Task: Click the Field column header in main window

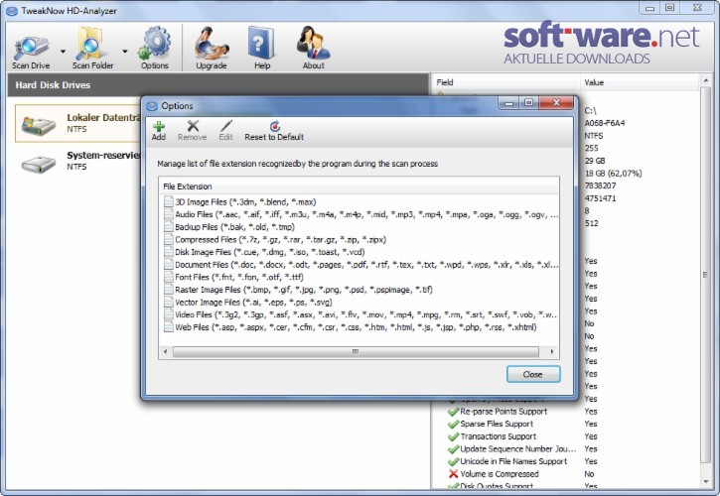Action: click(506, 82)
